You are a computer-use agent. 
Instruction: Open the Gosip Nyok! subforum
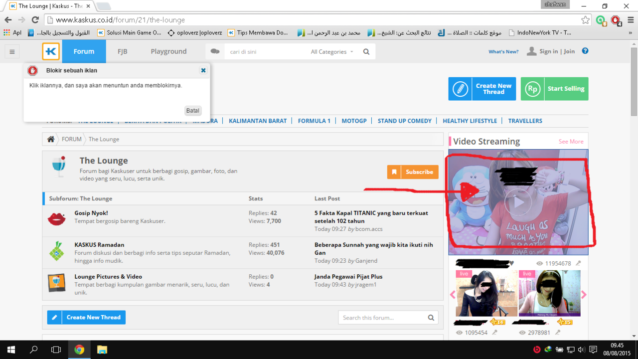click(91, 213)
